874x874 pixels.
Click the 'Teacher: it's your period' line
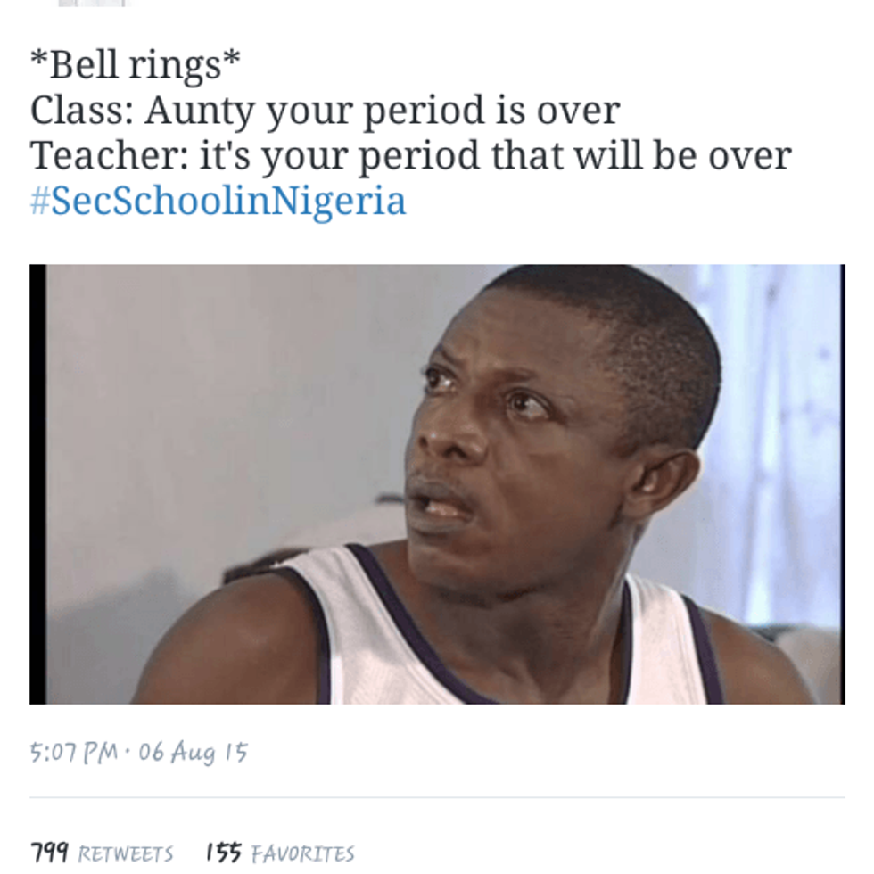[411, 155]
